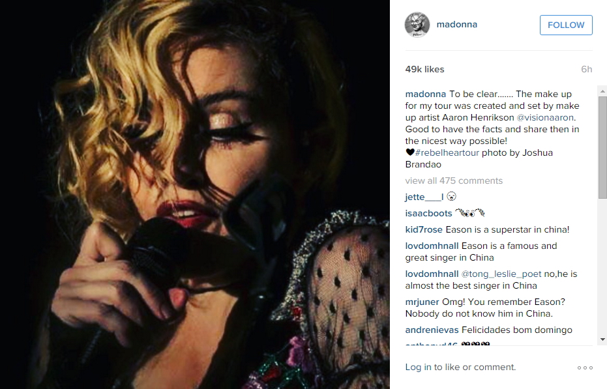The width and height of the screenshot is (607, 389).
Task: Open the @tong_leslie_poet mention
Action: [x=501, y=274]
